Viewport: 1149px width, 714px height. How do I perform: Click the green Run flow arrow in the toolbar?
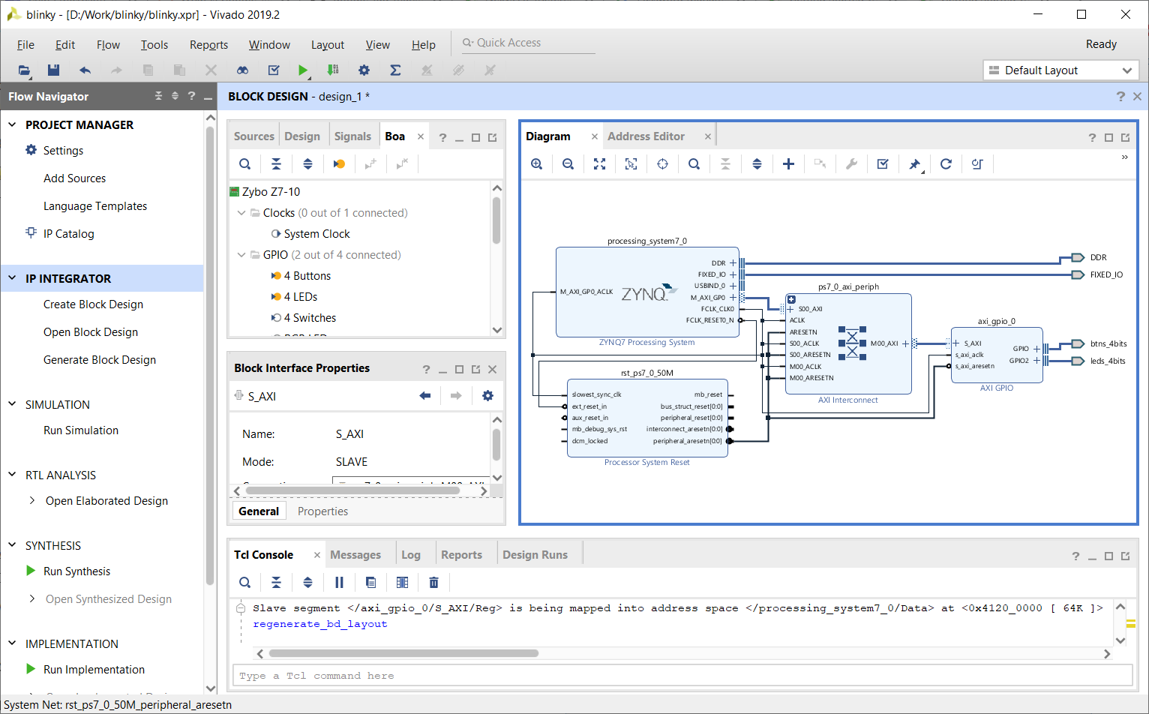(x=302, y=70)
